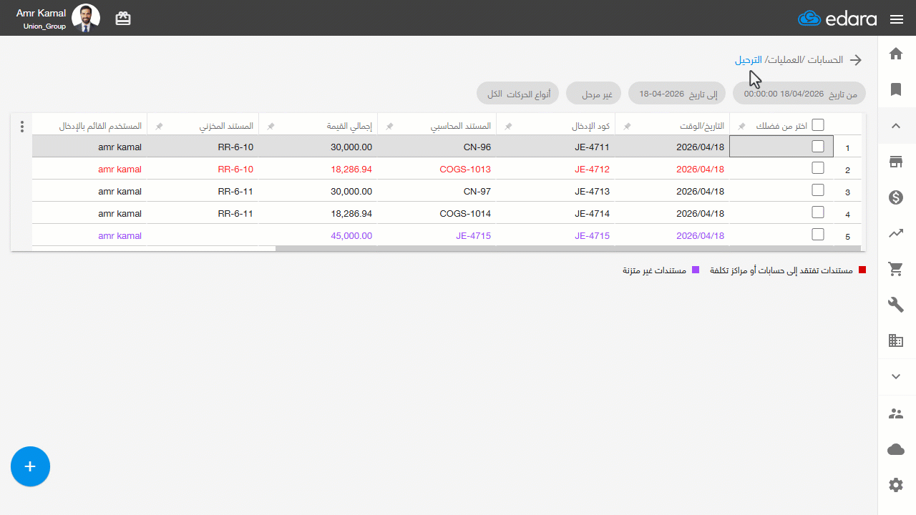Click the 45,000.00 total value cell

[318, 235]
